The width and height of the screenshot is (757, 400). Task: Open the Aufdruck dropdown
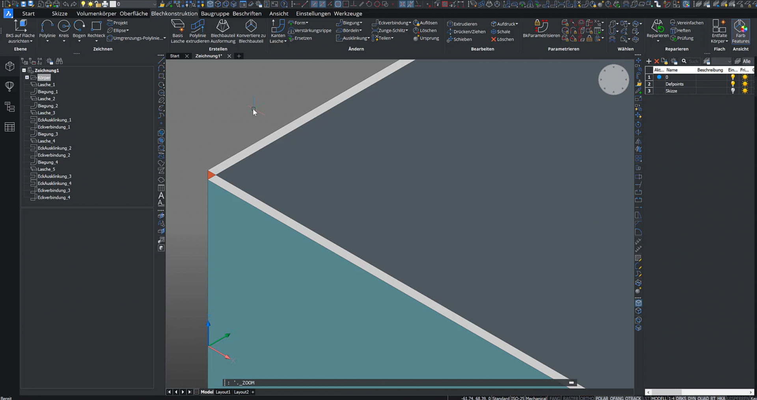coord(504,24)
